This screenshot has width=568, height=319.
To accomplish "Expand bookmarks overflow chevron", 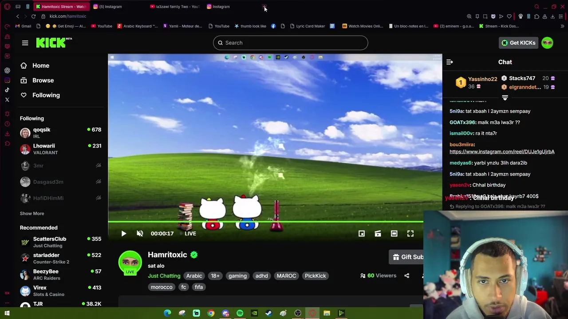I will (x=562, y=26).
